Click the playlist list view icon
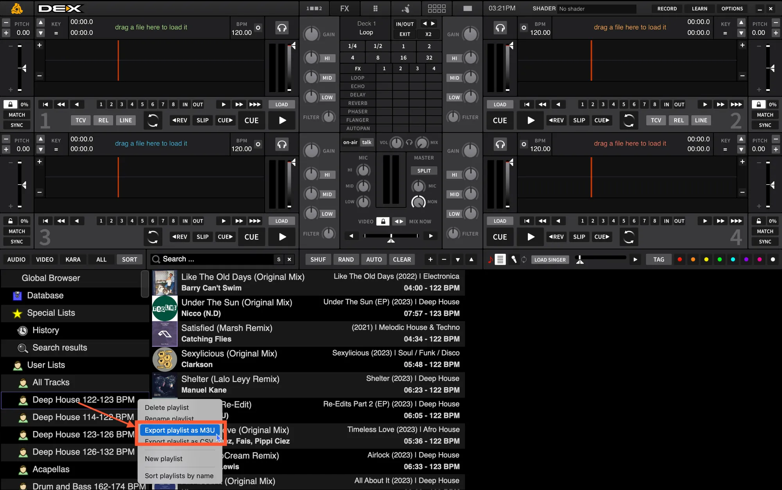 tap(500, 259)
